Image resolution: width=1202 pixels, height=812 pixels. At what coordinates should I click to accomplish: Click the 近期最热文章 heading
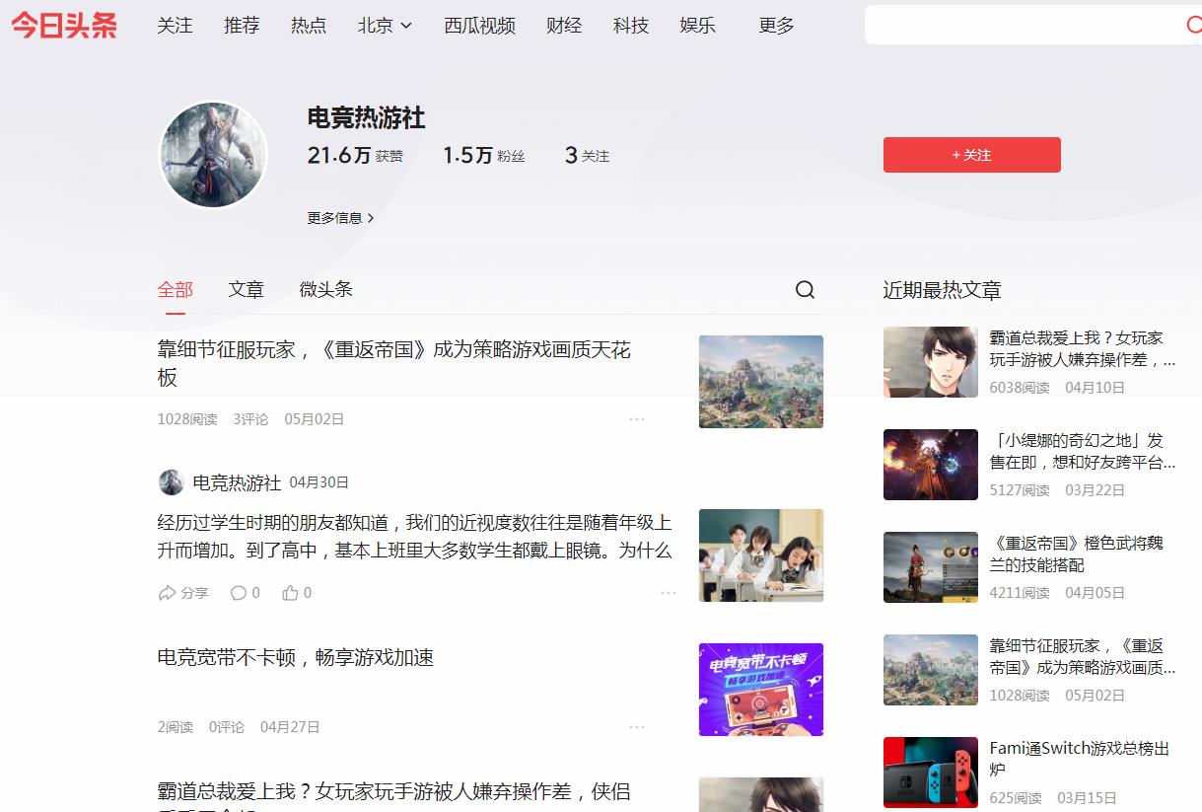pyautogui.click(x=942, y=290)
